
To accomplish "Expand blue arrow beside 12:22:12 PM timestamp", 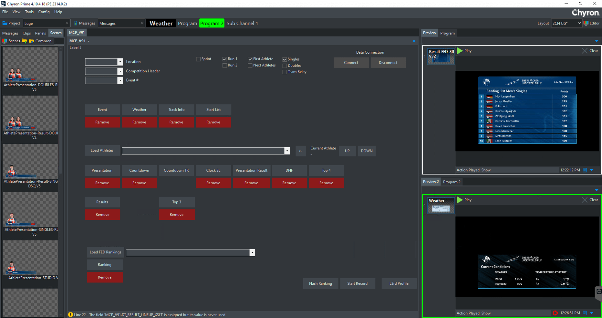I will (x=592, y=170).
